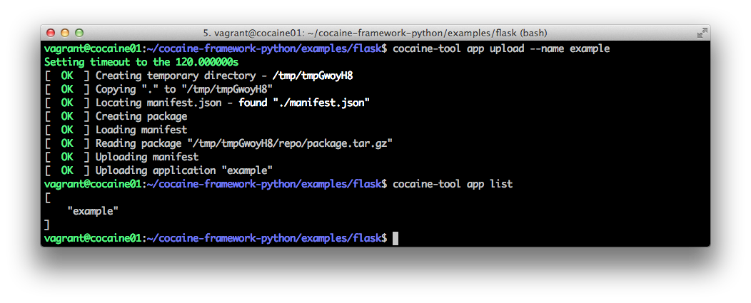Click the terminal window title text
The height and width of the screenshot is (303, 751).
click(375, 33)
